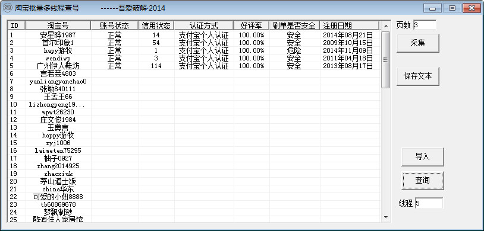484x231 pixels.
Task: Click the 注册日期 column header
Action: pos(349,25)
